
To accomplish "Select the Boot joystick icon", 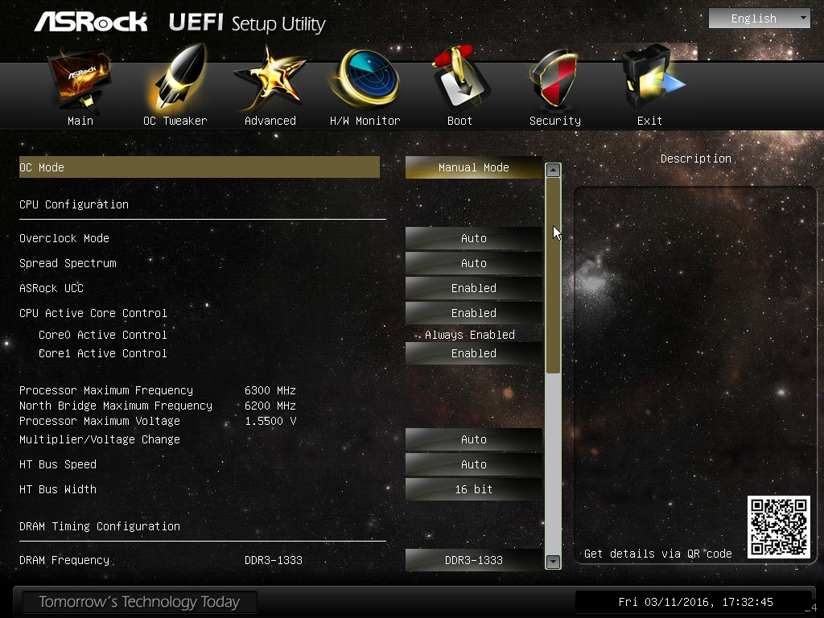I will (x=461, y=78).
